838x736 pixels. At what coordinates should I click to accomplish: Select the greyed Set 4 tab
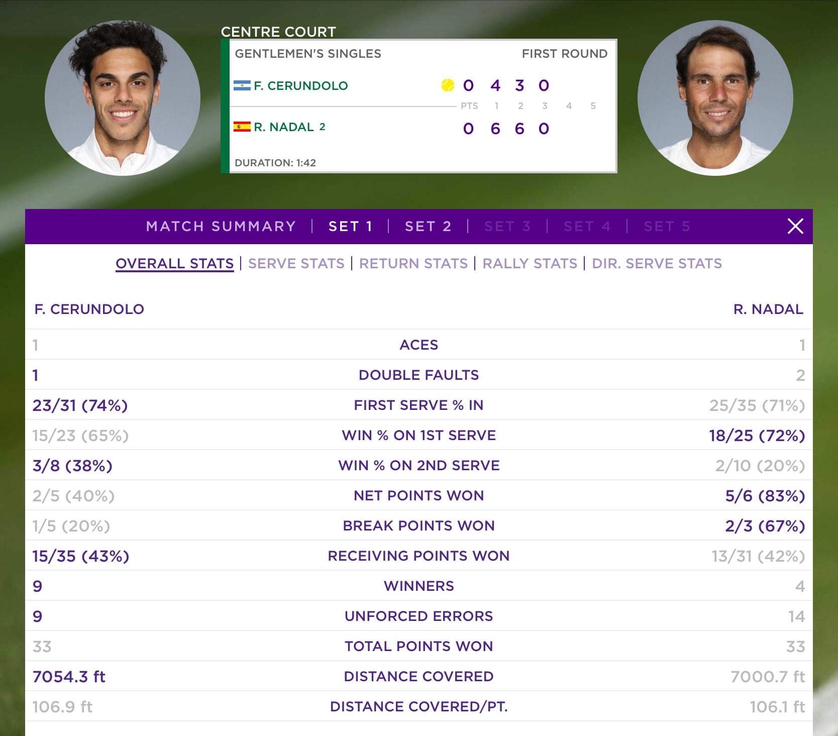(x=587, y=226)
